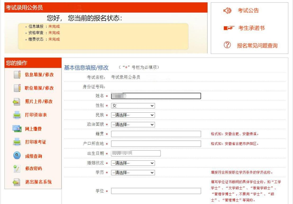293x204 pixels.
Task: Click the bank card icon beside 网上缴费
Action: [x=17, y=128]
